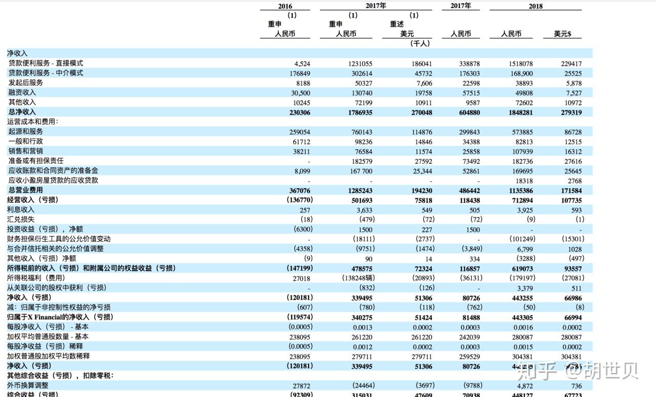656x397 pixels.
Task: Click the 运营成本和费用 section label
Action: pos(31,122)
